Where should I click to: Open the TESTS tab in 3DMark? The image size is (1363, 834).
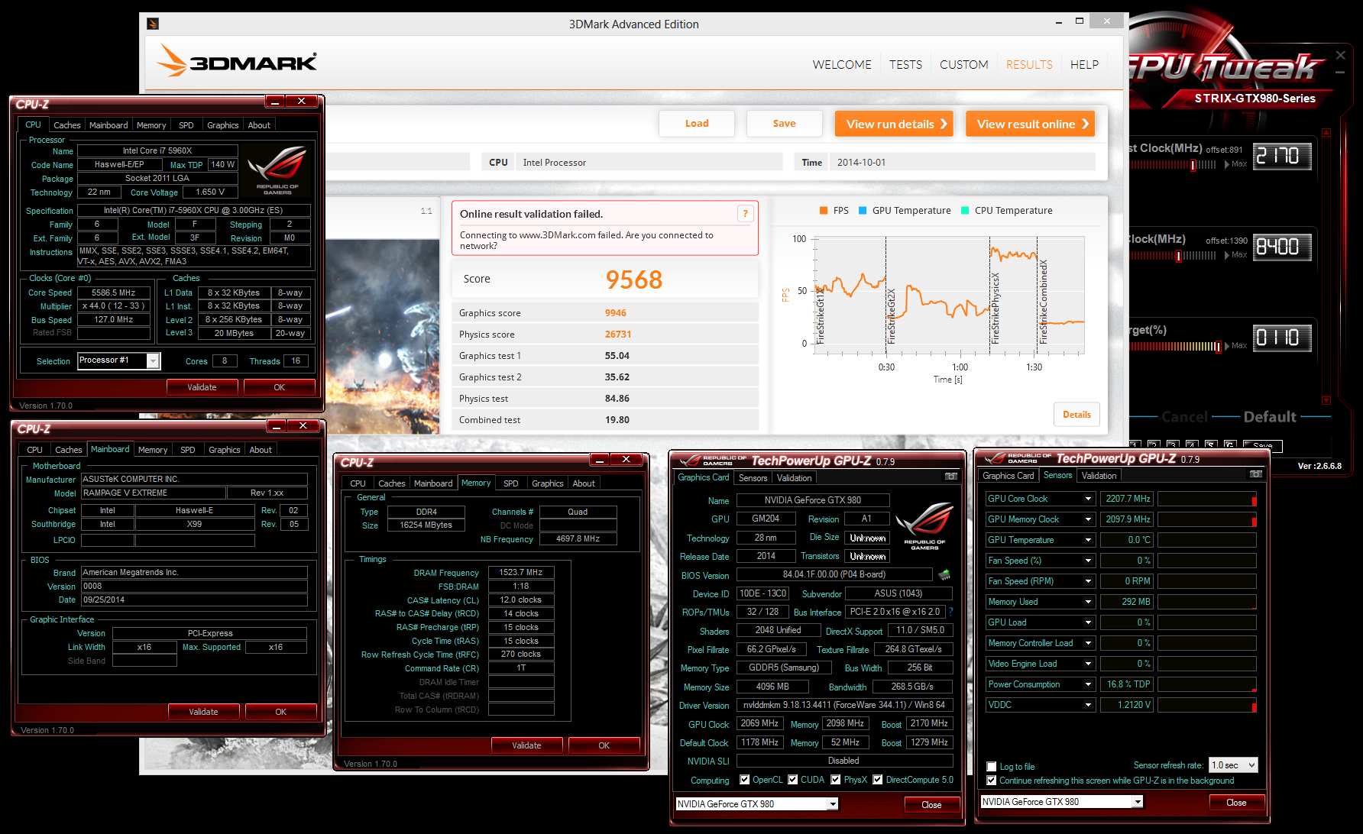click(x=905, y=65)
